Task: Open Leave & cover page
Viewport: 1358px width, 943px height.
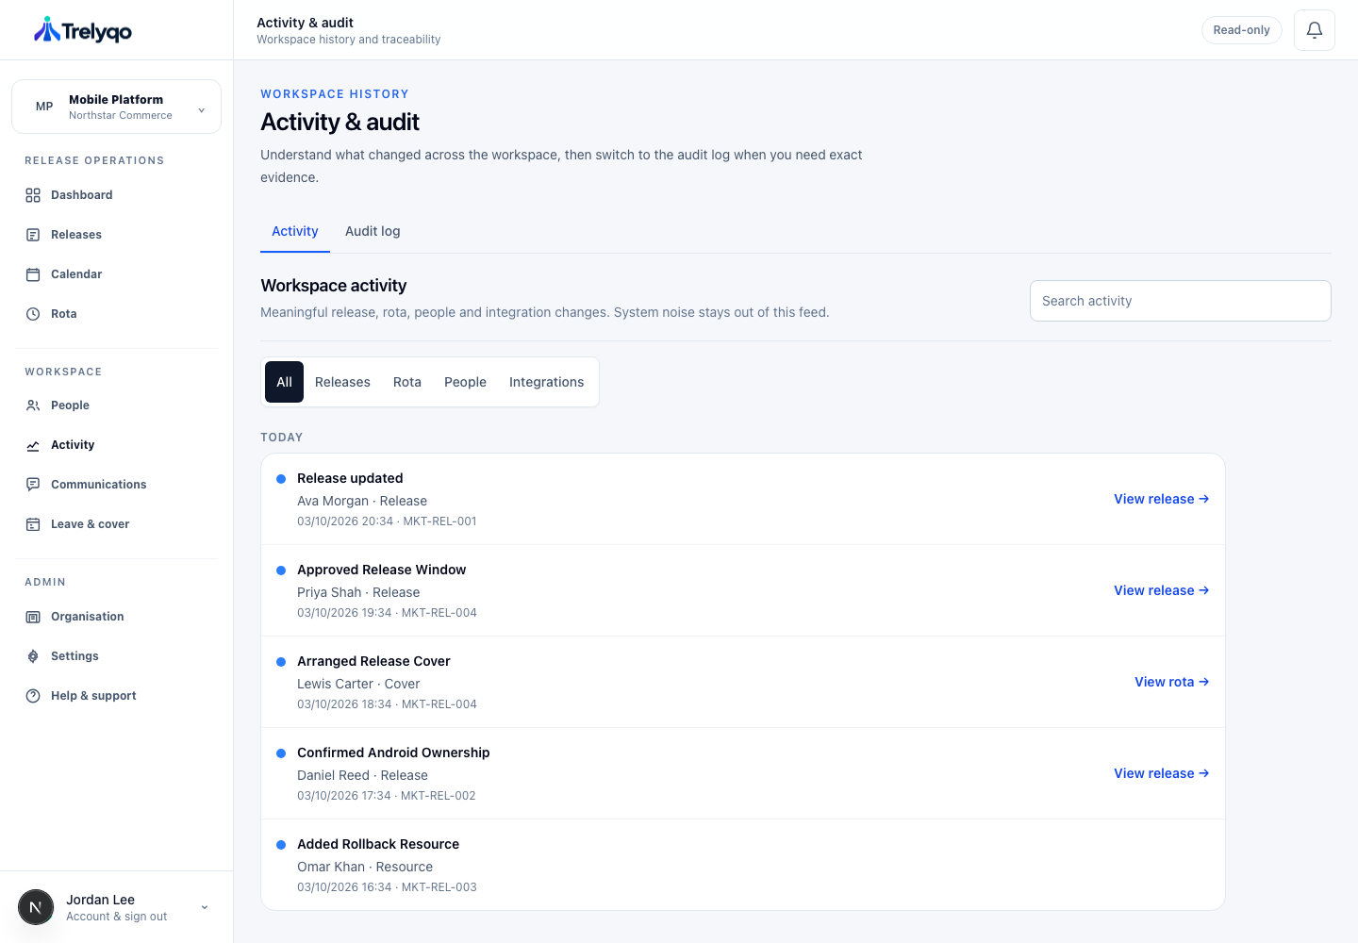Action: click(117, 524)
